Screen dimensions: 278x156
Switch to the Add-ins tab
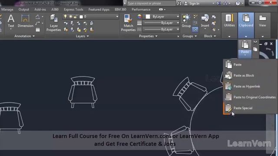pyautogui.click(x=40, y=10)
